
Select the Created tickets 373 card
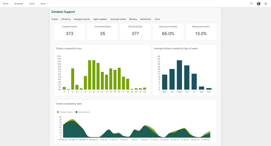(70, 32)
